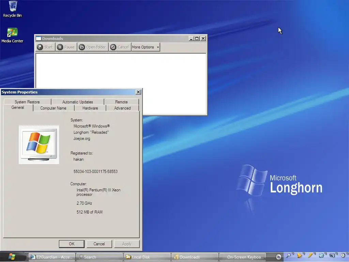Click the yellow bell notification icon
The image size is (349, 262).
[x=299, y=255]
